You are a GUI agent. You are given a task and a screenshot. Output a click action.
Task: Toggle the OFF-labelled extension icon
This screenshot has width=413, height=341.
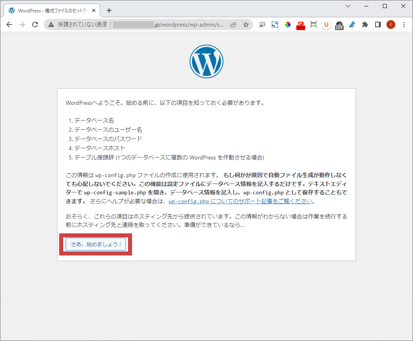(x=339, y=25)
